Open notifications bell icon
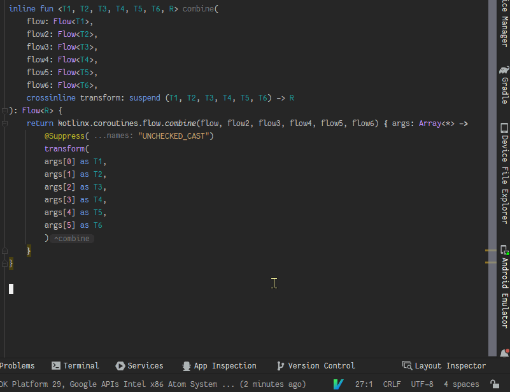The width and height of the screenshot is (510, 392). [504, 353]
